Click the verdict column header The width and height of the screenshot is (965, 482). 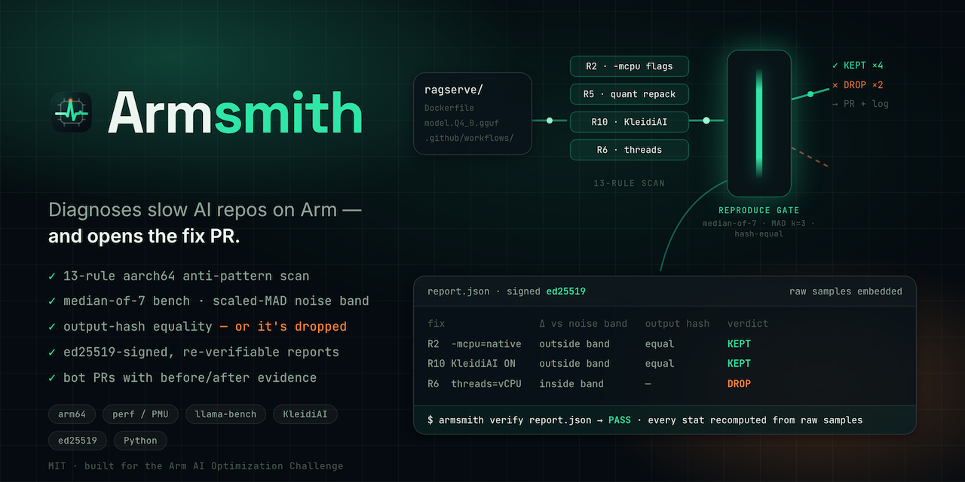(748, 324)
